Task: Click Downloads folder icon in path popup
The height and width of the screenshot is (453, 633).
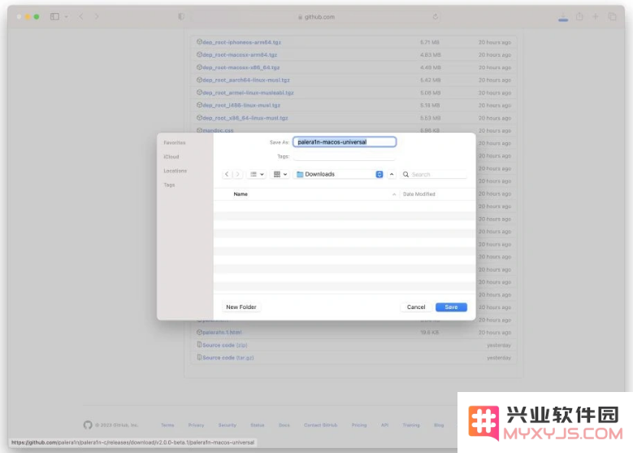Action: (300, 174)
